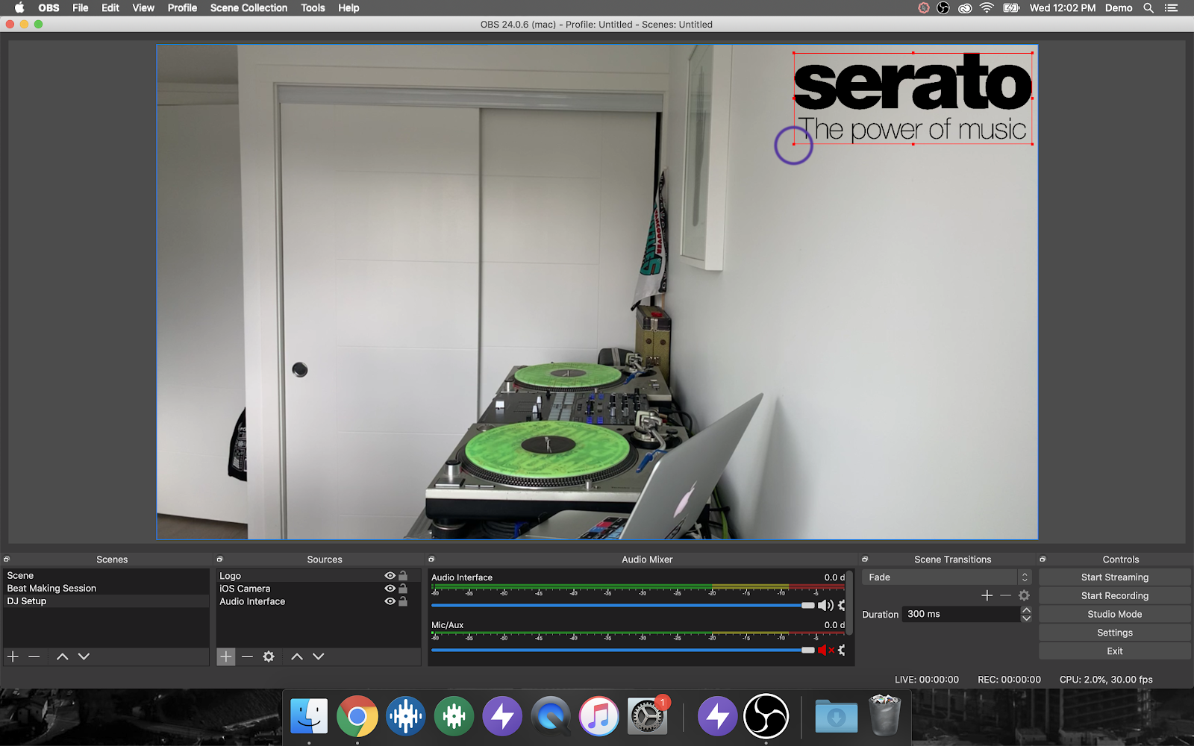Mute the Audio Interface speaker icon
Viewport: 1194px width, 746px height.
(x=825, y=606)
